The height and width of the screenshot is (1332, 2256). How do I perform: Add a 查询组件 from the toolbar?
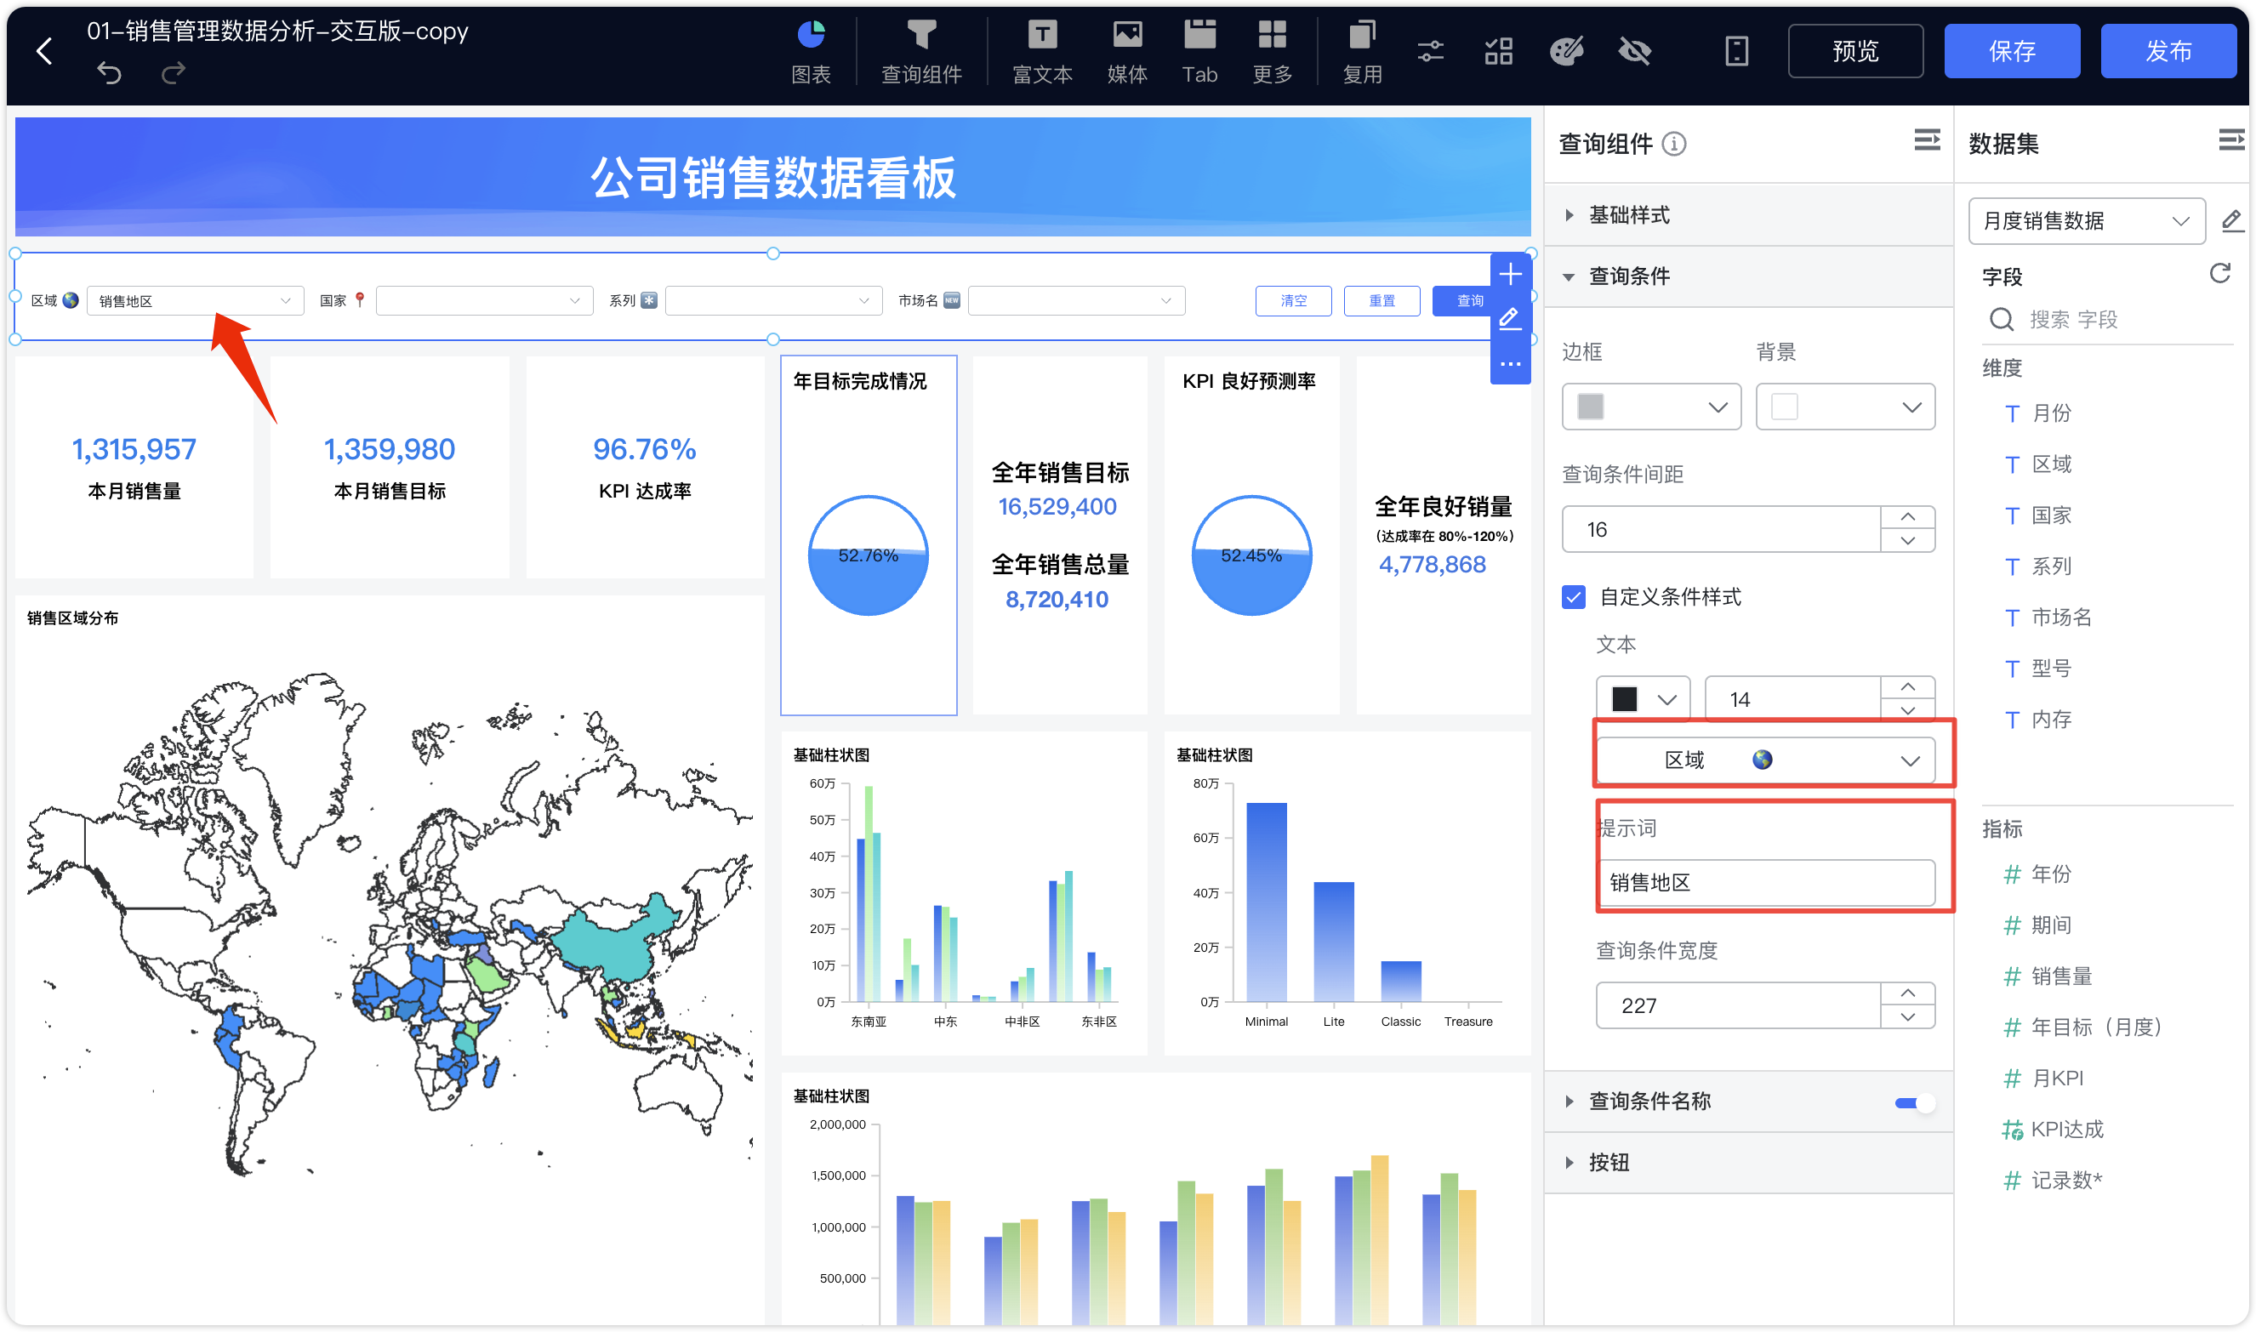click(921, 52)
